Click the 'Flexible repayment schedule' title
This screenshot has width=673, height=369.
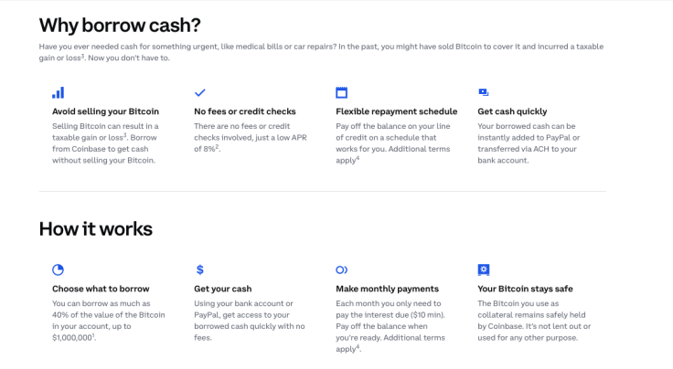pos(397,111)
